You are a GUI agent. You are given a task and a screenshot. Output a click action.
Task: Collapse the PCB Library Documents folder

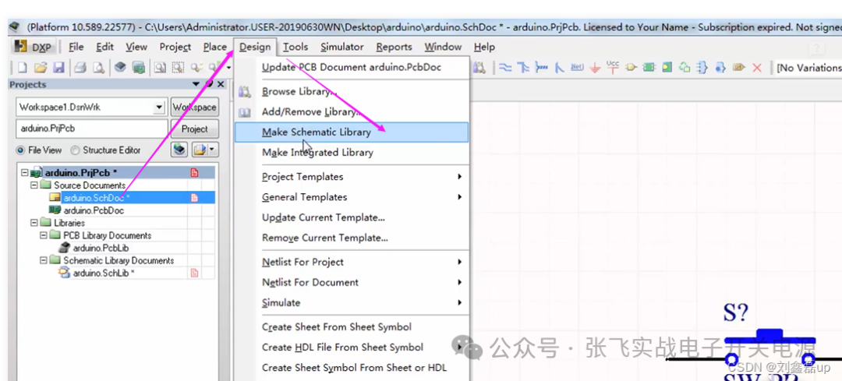click(x=43, y=235)
